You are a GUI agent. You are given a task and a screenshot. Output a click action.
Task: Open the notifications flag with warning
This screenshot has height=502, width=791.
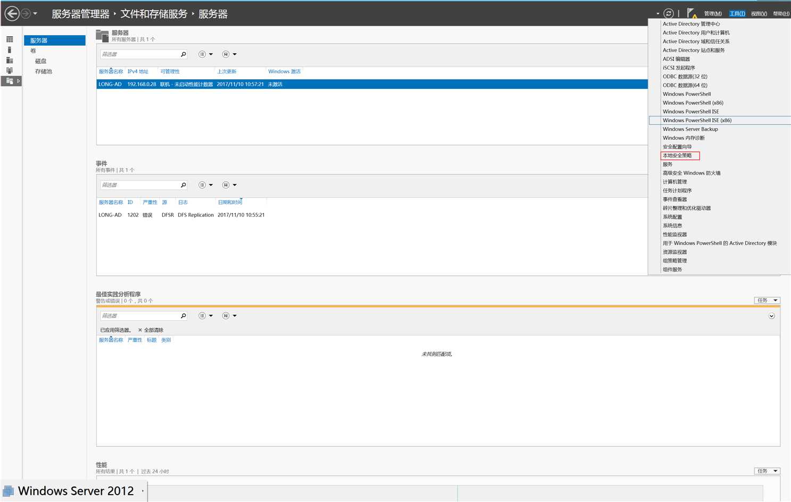point(692,13)
